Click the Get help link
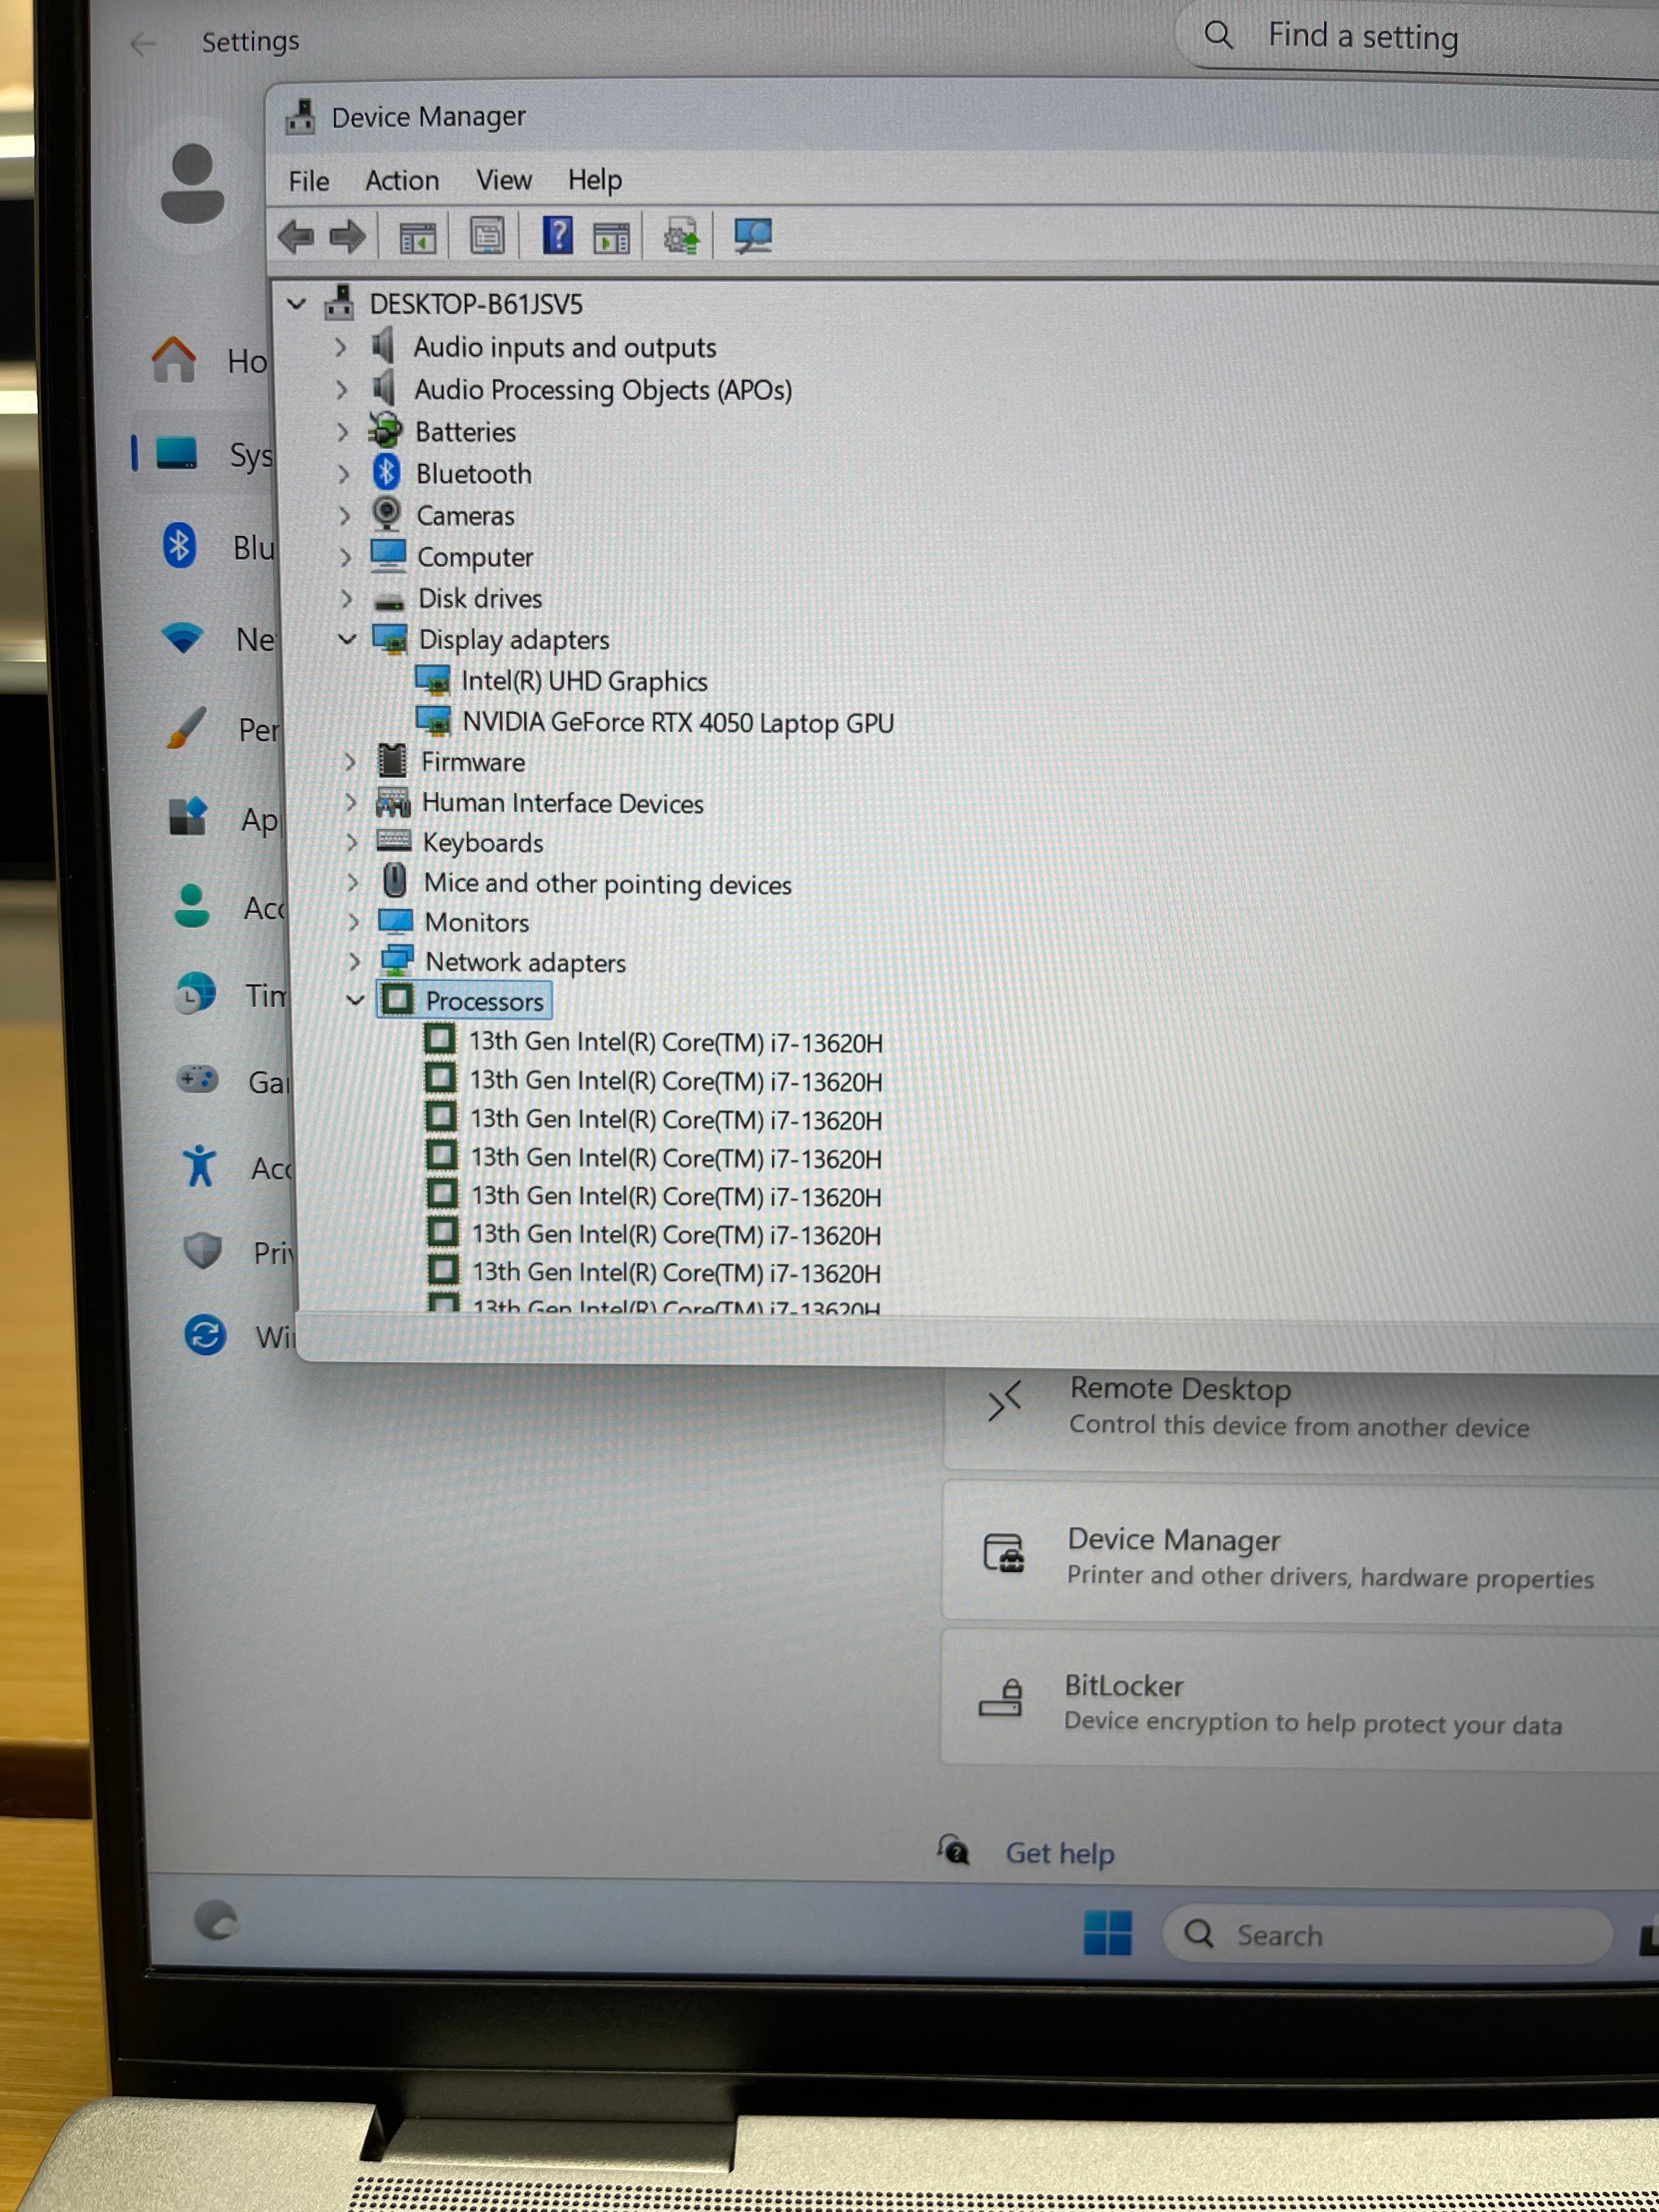Image resolution: width=1659 pixels, height=2212 pixels. click(x=1059, y=1853)
